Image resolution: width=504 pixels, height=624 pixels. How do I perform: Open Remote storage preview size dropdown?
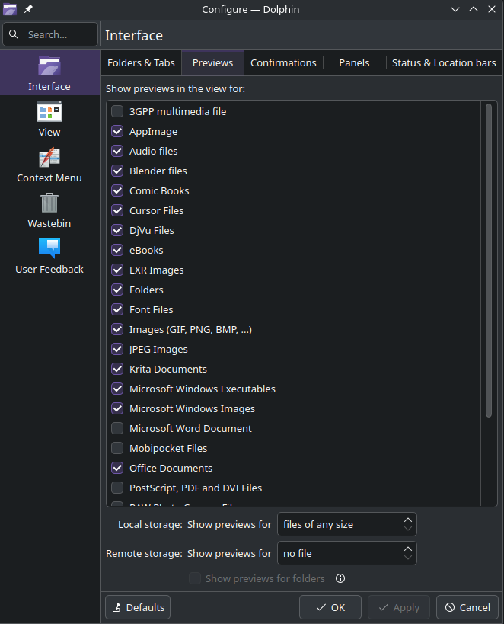(347, 554)
